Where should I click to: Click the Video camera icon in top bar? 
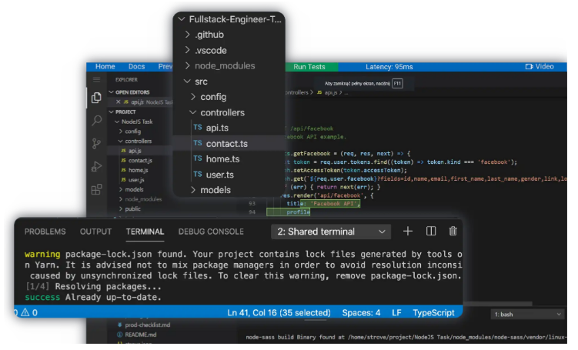(530, 67)
